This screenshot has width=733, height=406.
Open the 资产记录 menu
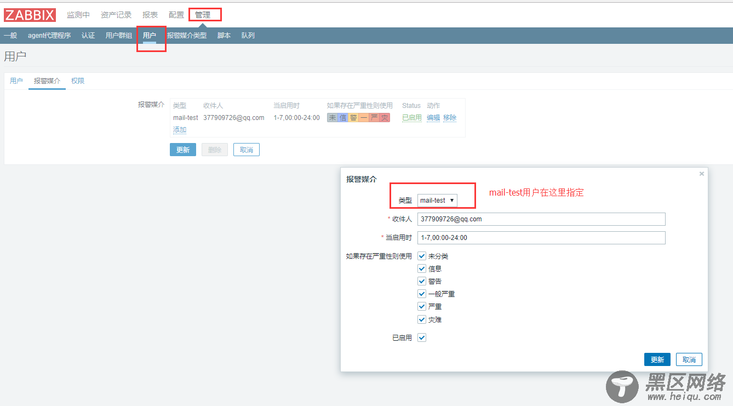pyautogui.click(x=116, y=15)
